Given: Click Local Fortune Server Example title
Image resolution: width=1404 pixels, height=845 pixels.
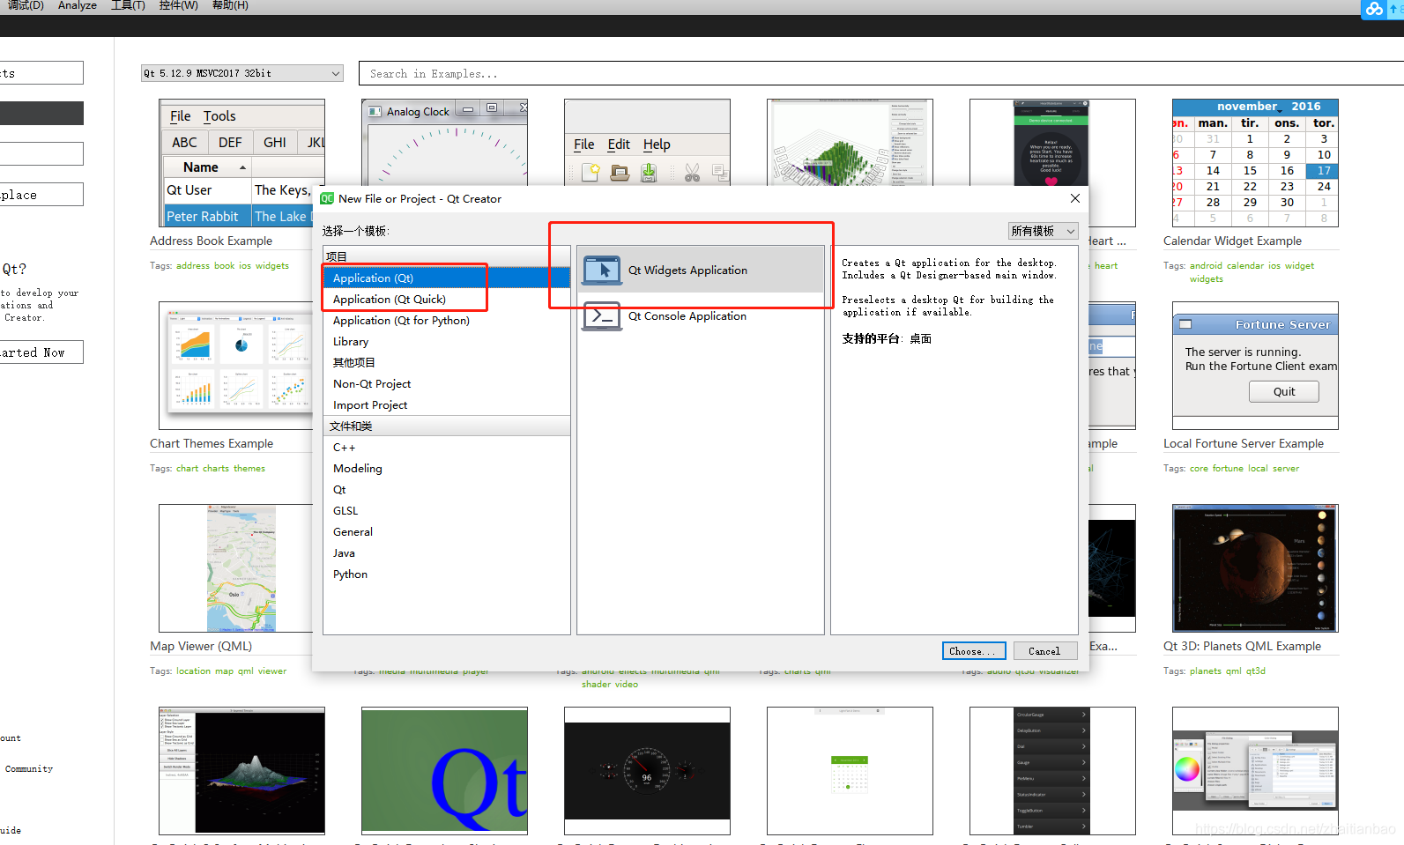Looking at the screenshot, I should pos(1243,443).
